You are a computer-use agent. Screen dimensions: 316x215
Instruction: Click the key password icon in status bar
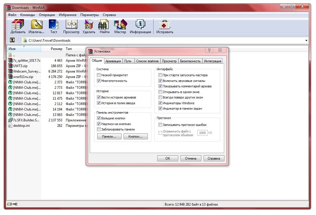point(15,204)
